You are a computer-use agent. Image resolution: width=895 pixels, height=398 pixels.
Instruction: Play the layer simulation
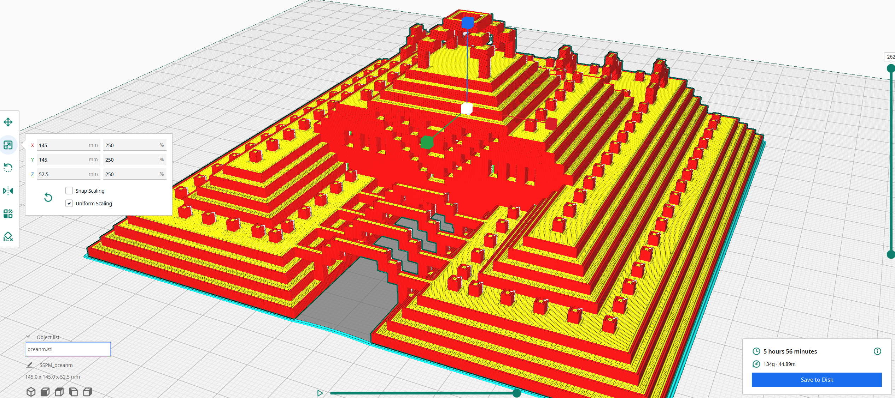click(320, 393)
